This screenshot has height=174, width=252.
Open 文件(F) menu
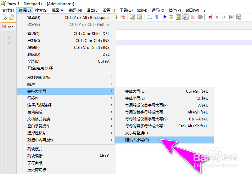(8, 10)
